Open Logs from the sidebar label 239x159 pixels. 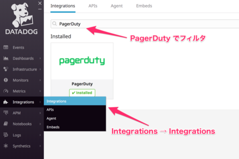17,135
